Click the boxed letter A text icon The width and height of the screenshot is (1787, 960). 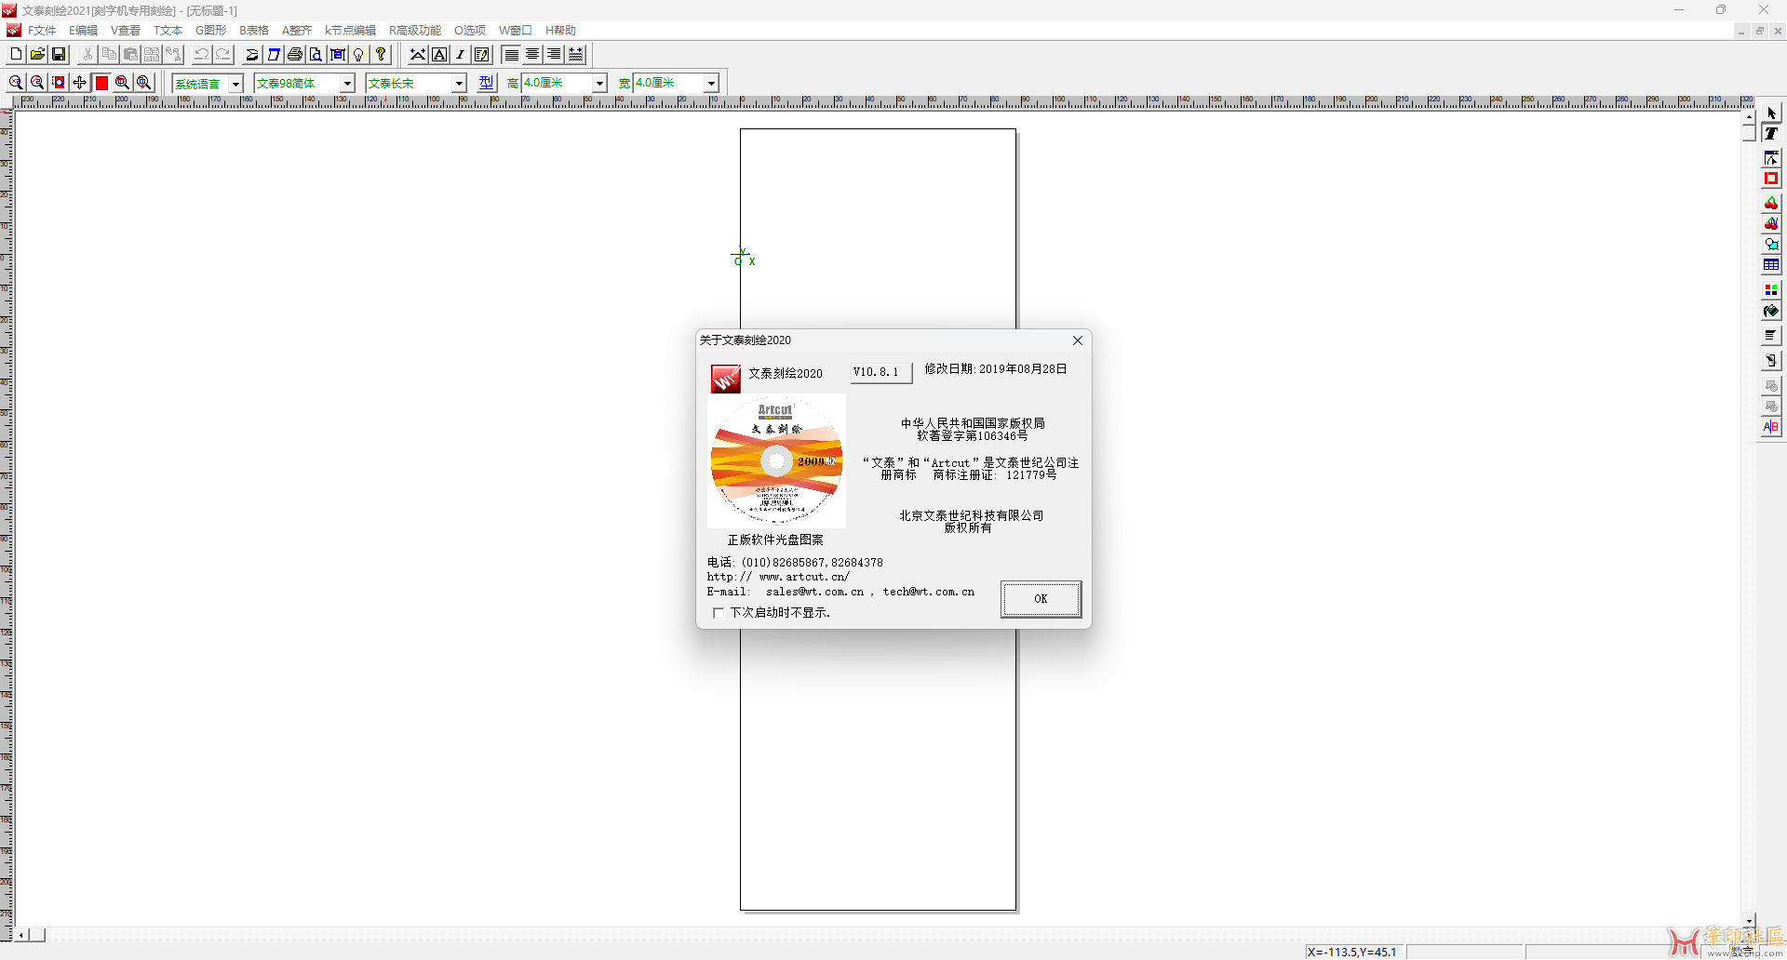tap(439, 55)
